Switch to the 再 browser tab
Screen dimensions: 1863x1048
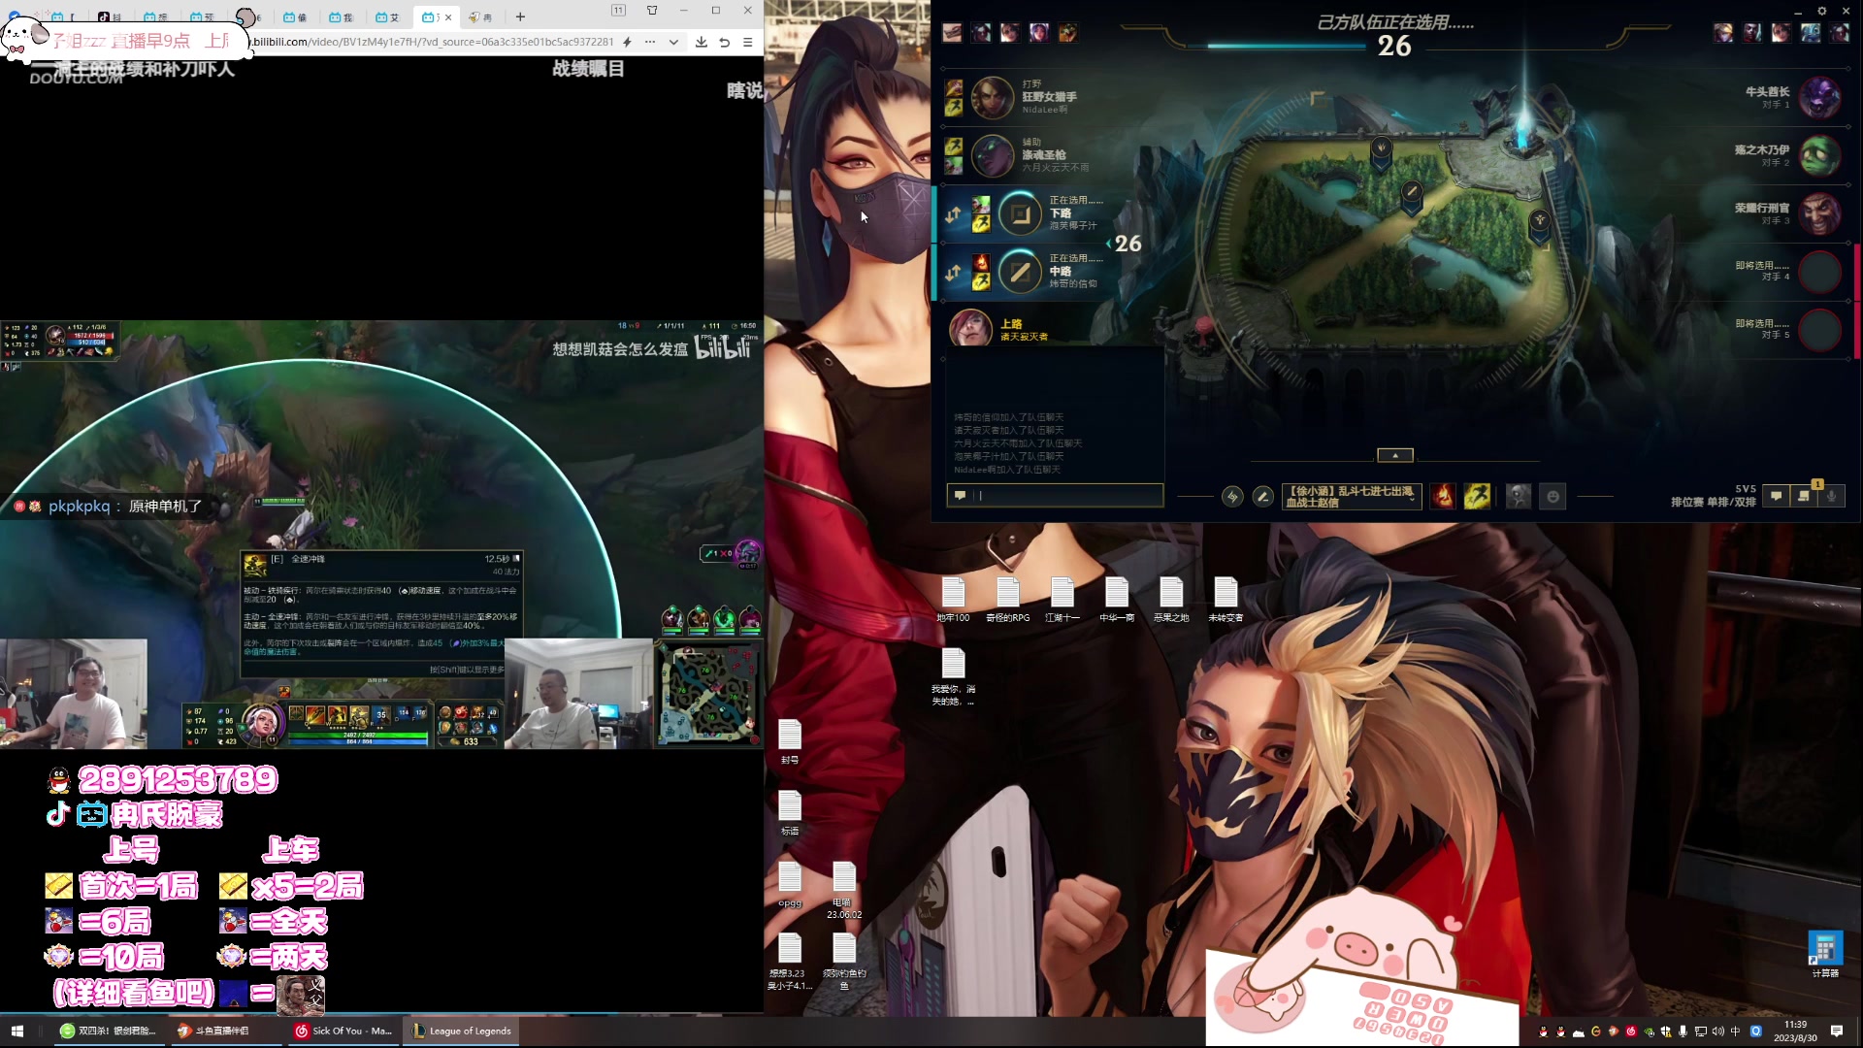480,16
